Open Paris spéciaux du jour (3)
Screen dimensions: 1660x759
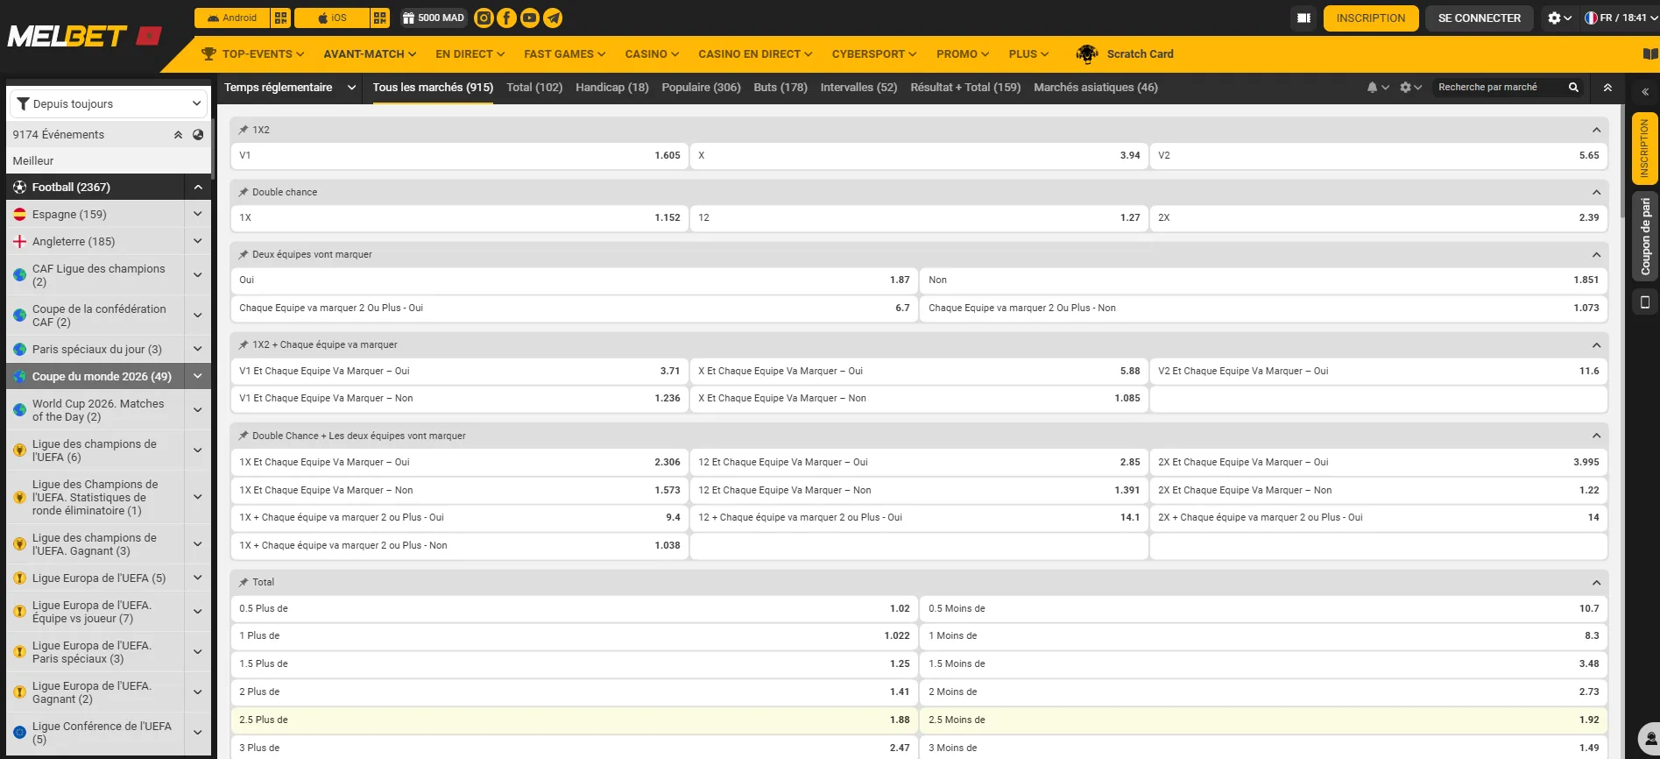click(95, 349)
